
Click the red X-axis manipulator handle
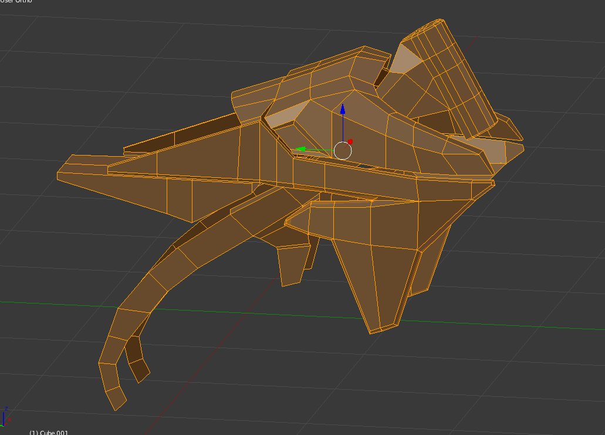[350, 142]
